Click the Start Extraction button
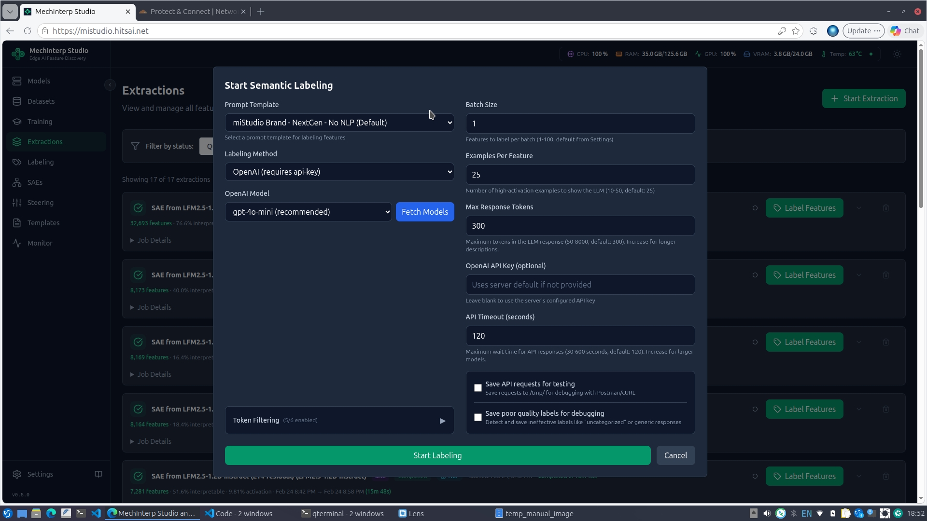The image size is (927, 521). (864, 98)
